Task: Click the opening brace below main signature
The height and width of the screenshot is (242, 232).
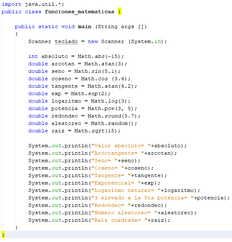Action: pyautogui.click(x=17, y=34)
